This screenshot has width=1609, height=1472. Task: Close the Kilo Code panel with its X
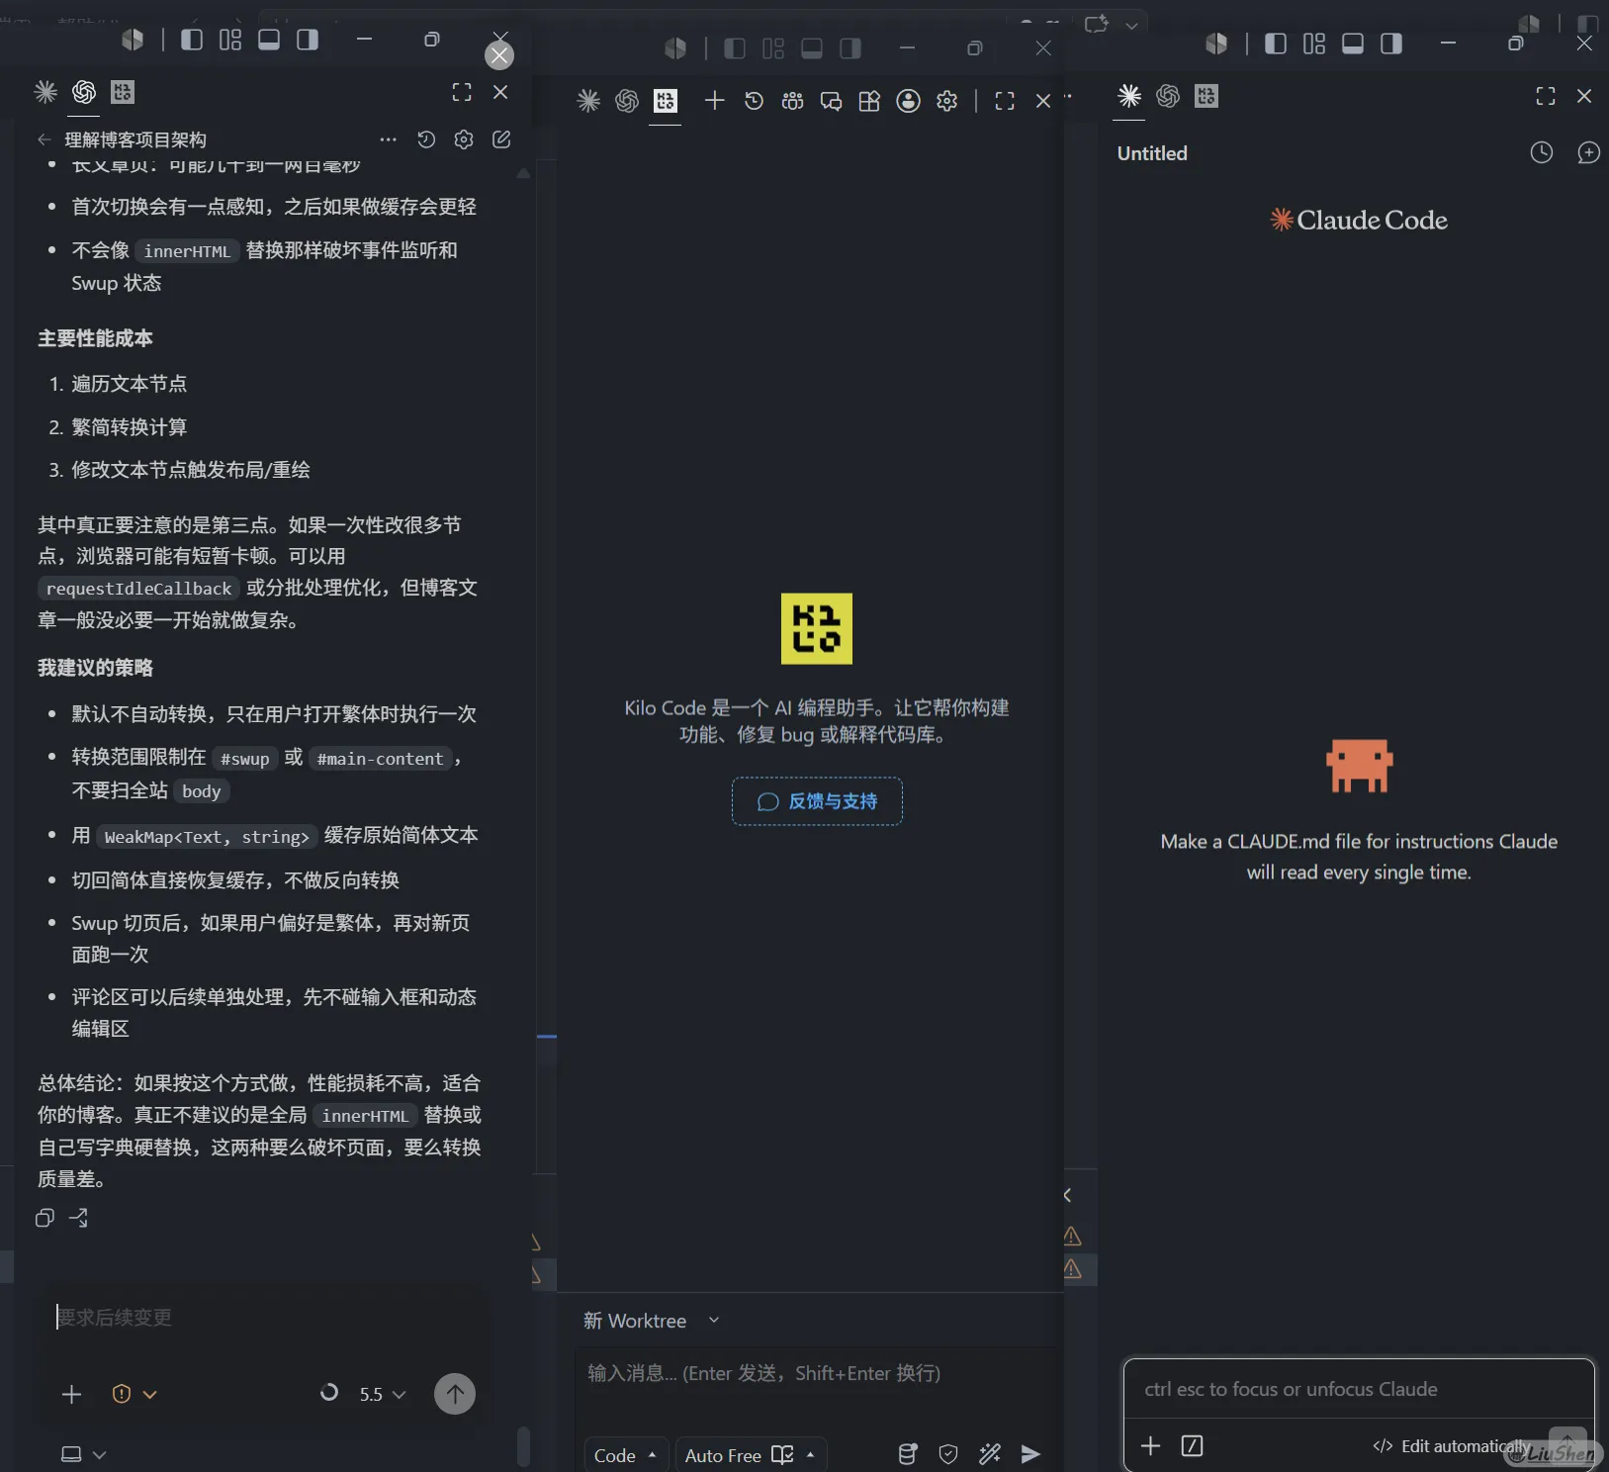pos(1043,100)
